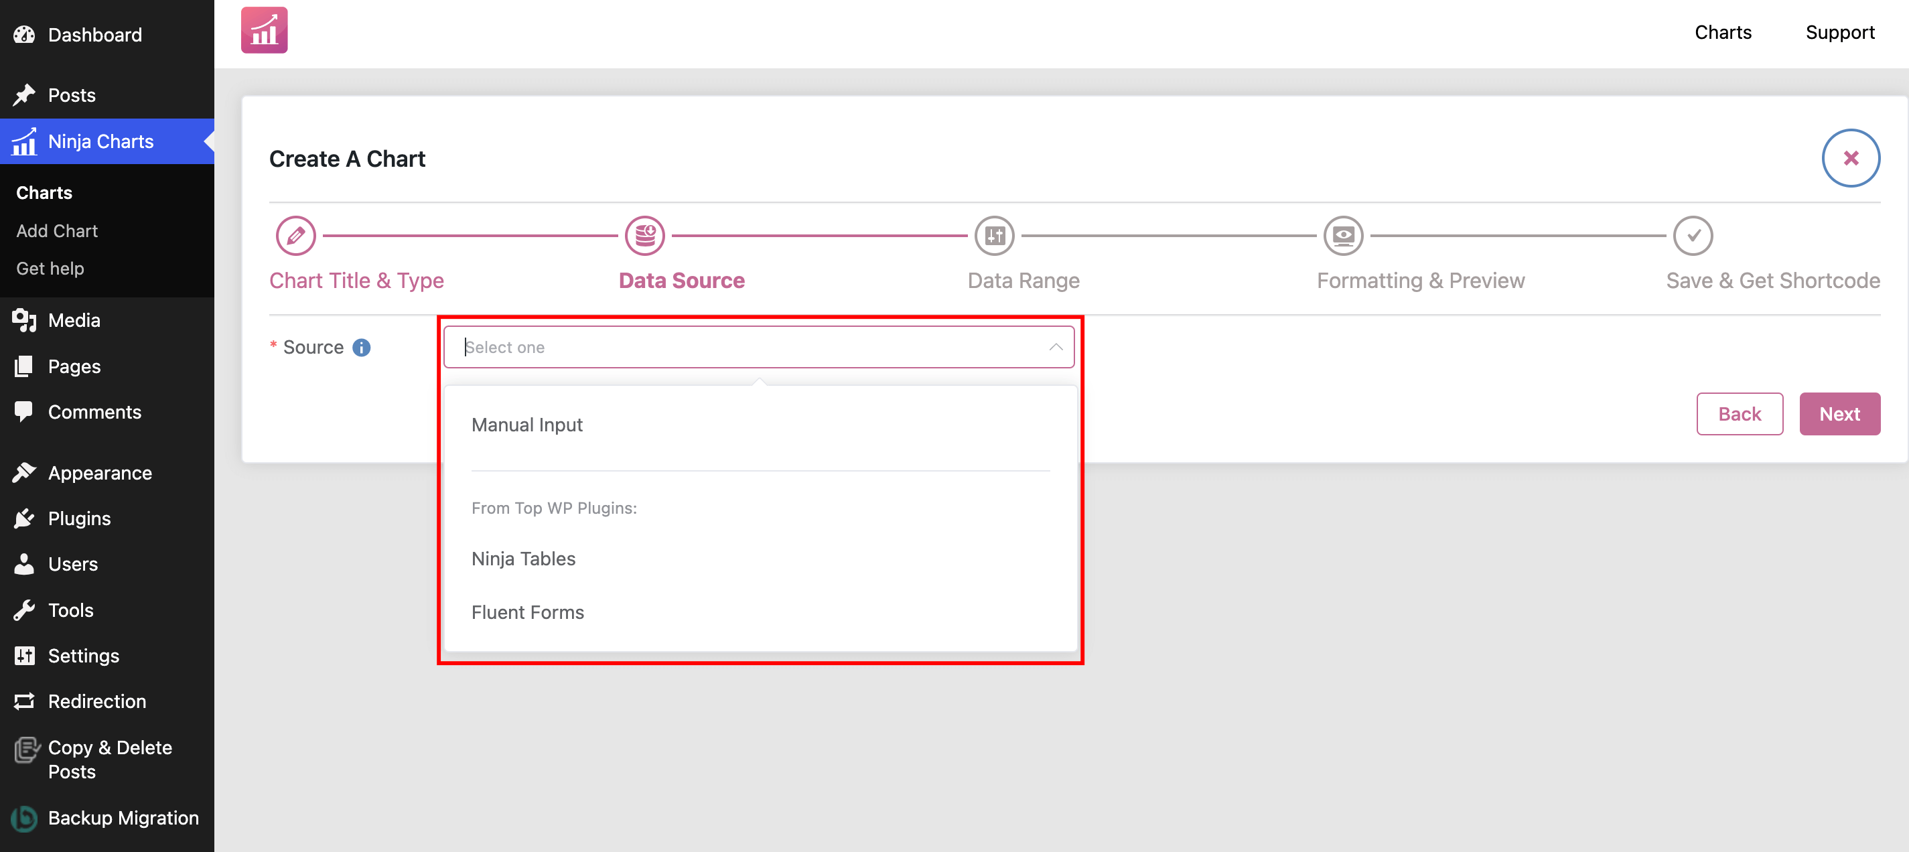The image size is (1909, 852).
Task: Select the Data Source step label
Action: click(682, 280)
